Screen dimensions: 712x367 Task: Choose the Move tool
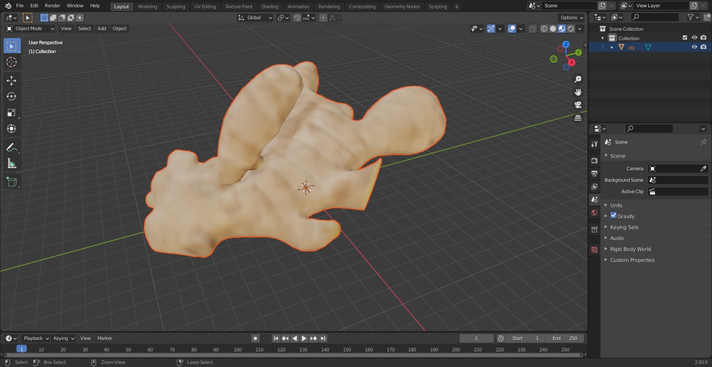(x=11, y=80)
